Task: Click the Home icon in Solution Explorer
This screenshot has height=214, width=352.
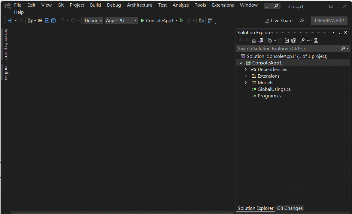Action: point(254,40)
